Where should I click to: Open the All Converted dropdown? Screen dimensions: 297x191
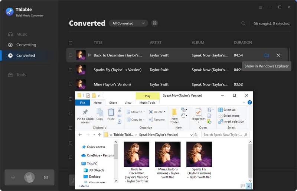coord(128,23)
